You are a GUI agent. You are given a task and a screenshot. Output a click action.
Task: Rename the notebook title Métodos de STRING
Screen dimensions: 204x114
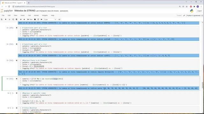point(25,11)
